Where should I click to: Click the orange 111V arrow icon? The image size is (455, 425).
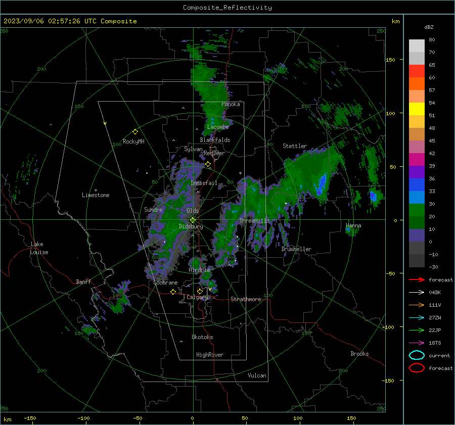[417, 305]
